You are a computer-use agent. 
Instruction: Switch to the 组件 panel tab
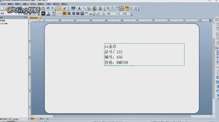pyautogui.click(x=16, y=119)
